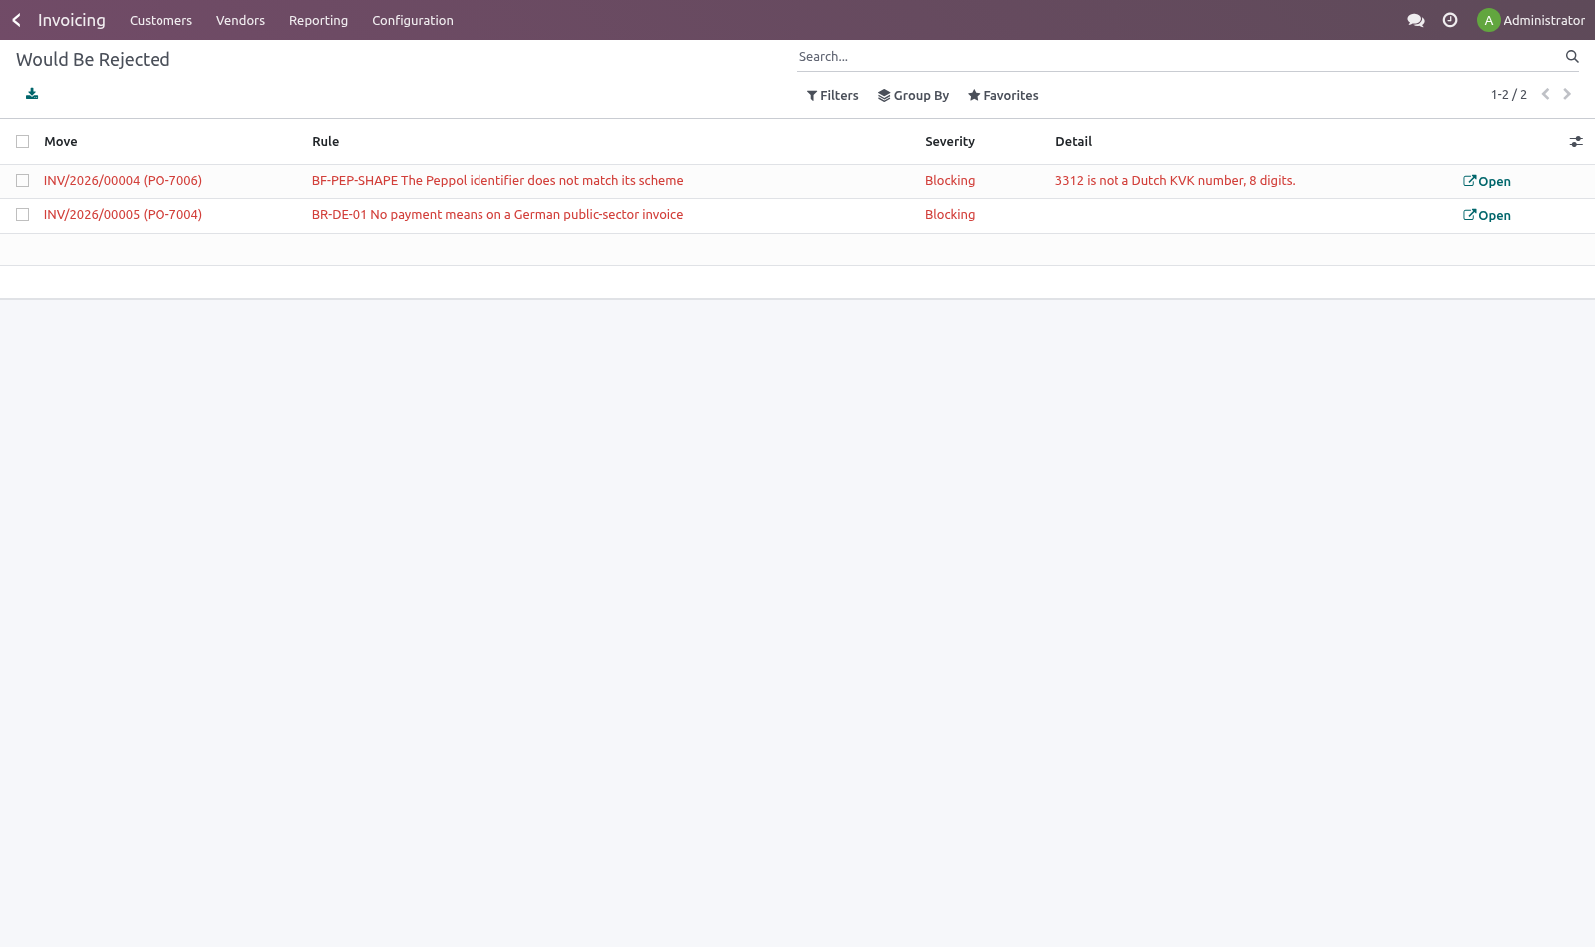This screenshot has height=947, width=1595.
Task: Click the BR-DE-01 rule text
Action: [497, 215]
